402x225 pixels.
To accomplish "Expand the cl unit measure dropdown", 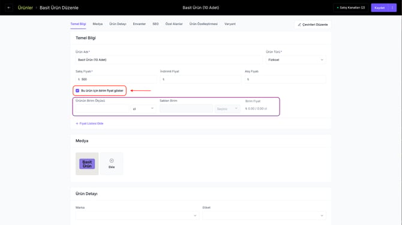I will (143, 109).
